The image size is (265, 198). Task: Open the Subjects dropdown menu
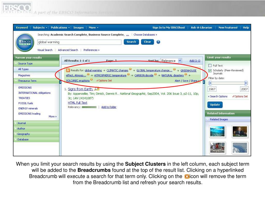40,28
